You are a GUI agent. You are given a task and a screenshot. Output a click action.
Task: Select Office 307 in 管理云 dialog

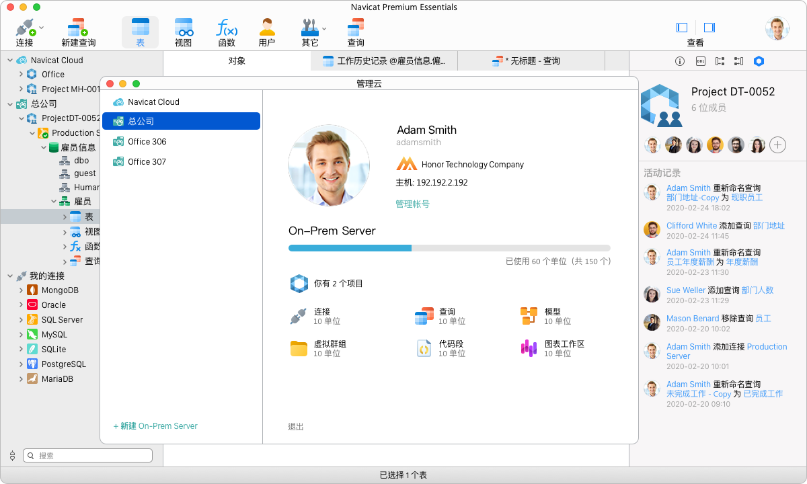tap(180, 162)
